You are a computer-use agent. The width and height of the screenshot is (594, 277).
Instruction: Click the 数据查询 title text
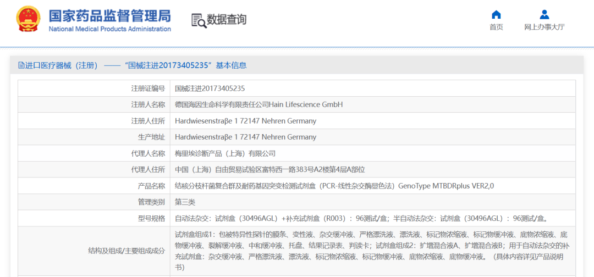point(227,20)
